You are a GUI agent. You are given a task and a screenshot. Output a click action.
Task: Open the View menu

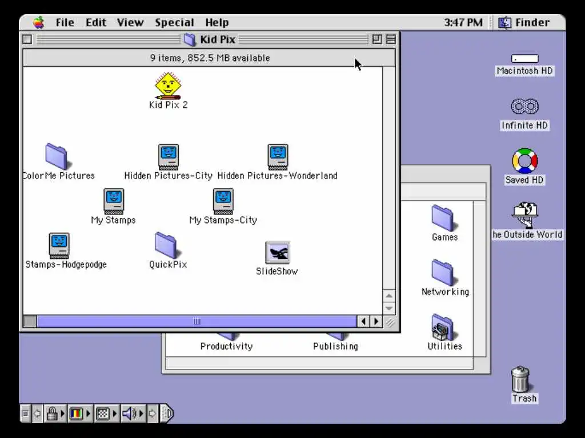130,22
